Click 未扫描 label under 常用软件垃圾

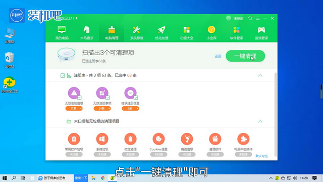tap(74, 154)
